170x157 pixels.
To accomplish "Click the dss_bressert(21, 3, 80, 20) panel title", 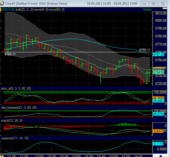I will click(19, 108).
